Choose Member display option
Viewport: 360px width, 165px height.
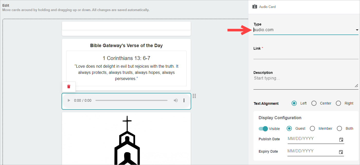tap(312, 128)
